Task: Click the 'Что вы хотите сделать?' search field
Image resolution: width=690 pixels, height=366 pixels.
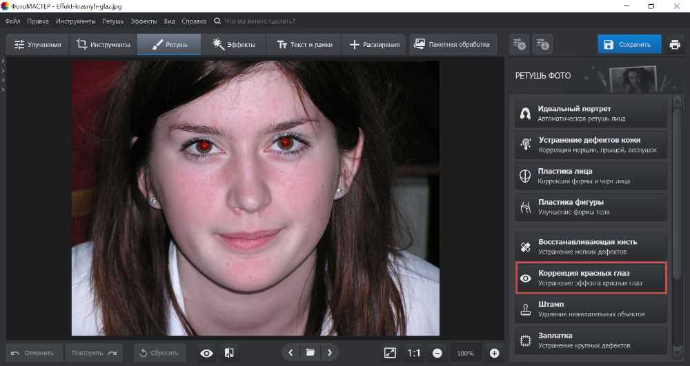Action: 259,21
